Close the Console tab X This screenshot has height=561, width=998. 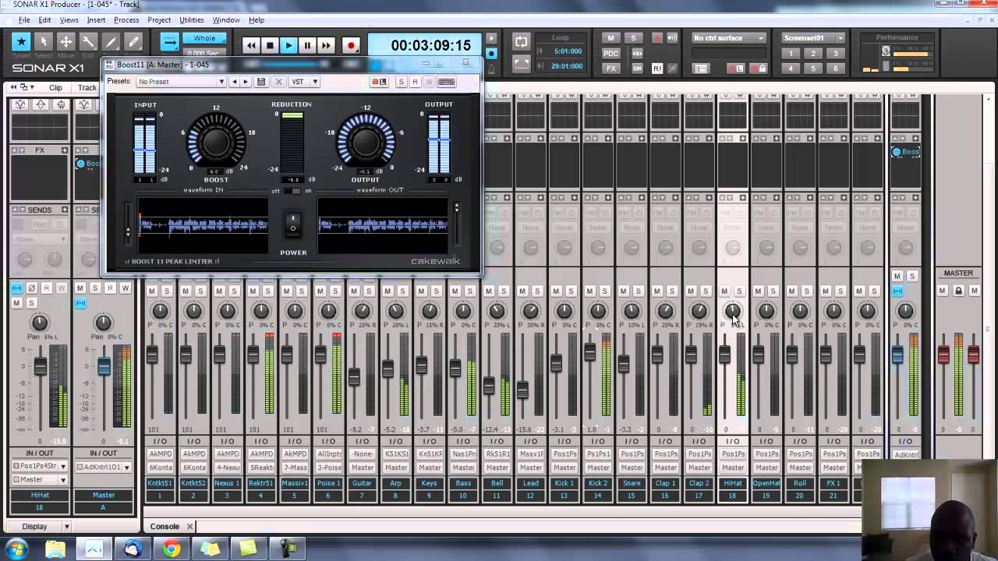189,527
